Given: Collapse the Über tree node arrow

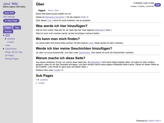Looking at the screenshot, I should (4, 36).
